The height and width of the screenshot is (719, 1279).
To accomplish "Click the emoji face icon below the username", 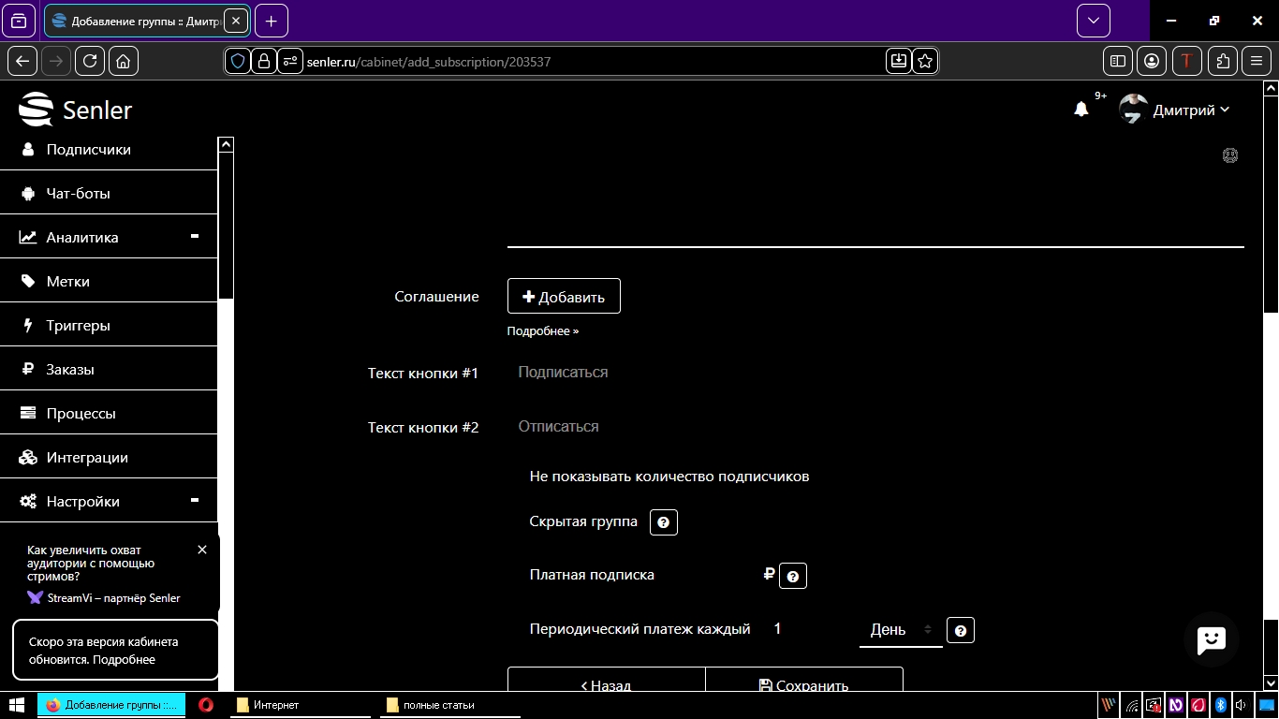I will [x=1230, y=155].
